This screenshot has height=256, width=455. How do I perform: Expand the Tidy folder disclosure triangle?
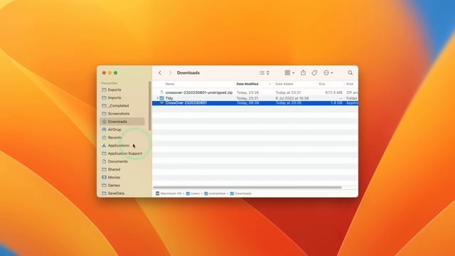158,98
